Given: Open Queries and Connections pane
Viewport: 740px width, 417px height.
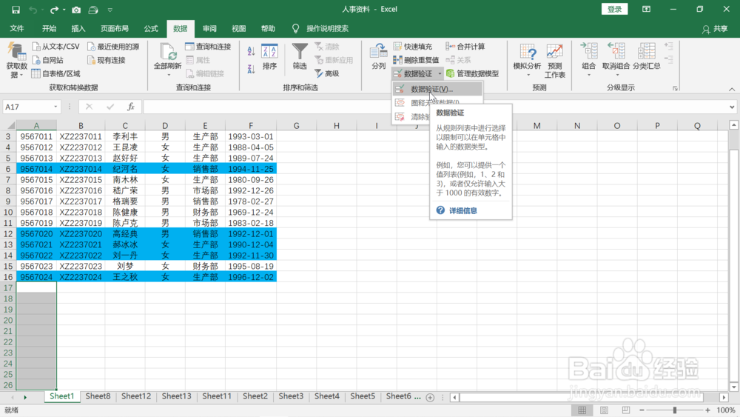Looking at the screenshot, I should point(208,46).
